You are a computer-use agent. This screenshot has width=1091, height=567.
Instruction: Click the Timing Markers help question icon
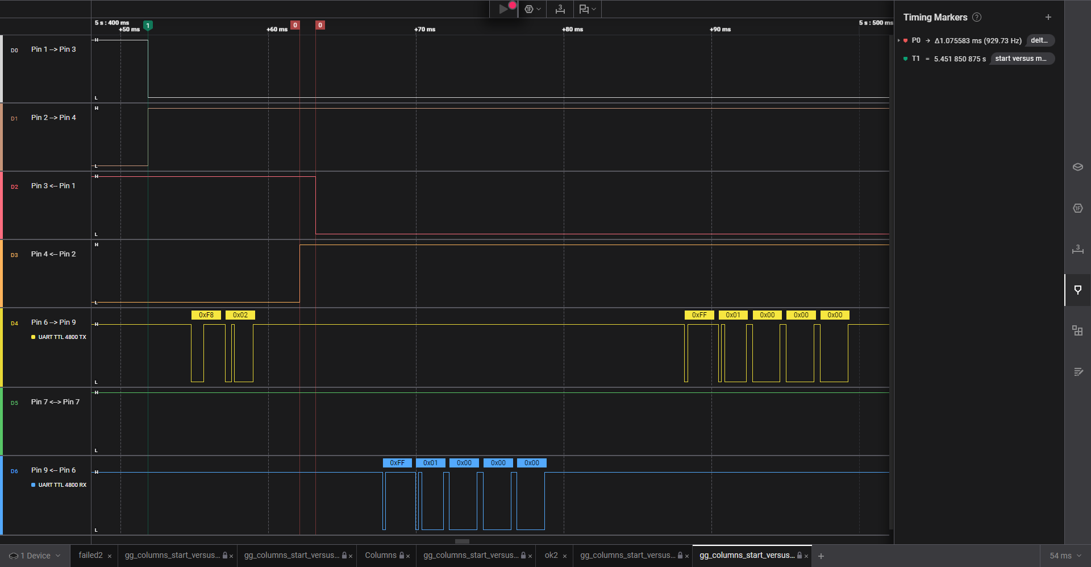coord(977,17)
